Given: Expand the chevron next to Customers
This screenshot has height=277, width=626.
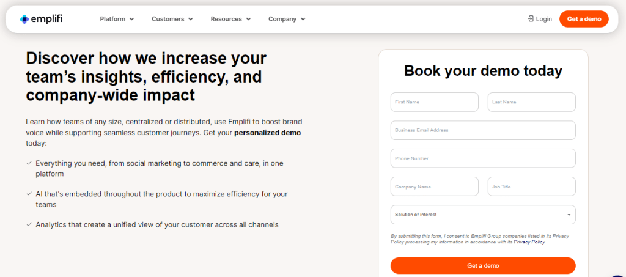Looking at the screenshot, I should coord(191,19).
